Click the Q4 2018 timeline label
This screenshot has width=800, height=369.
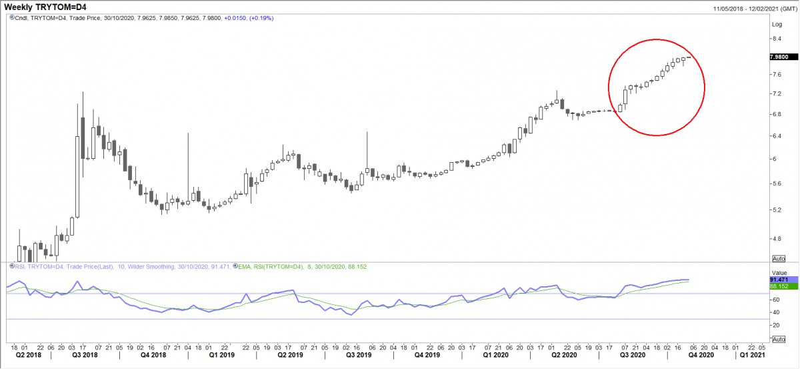pos(152,356)
